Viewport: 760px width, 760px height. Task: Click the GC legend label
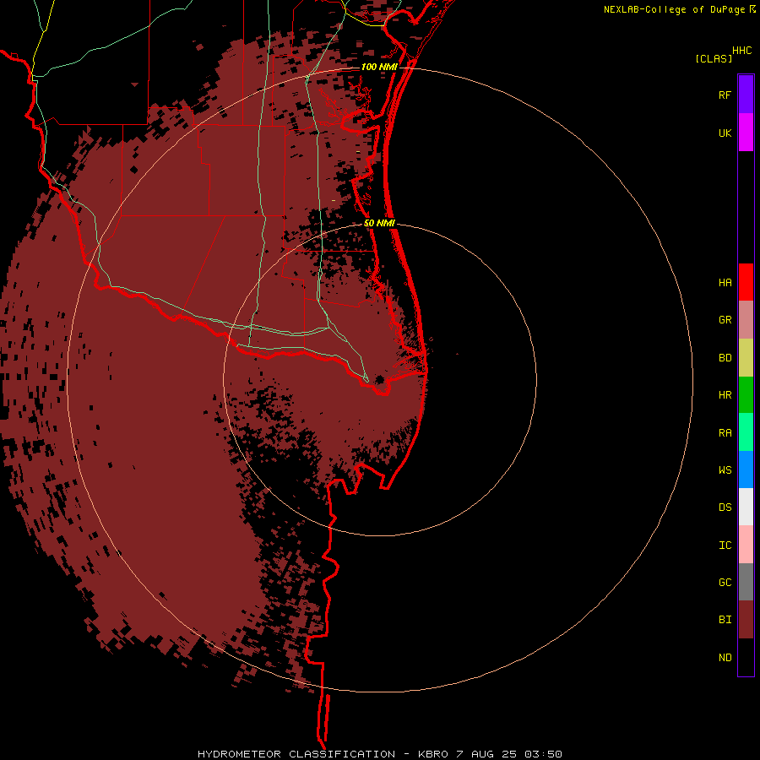pos(725,583)
